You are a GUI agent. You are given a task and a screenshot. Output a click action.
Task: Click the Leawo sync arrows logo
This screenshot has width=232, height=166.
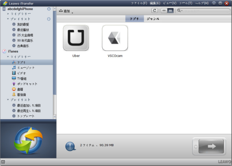coord(28,140)
